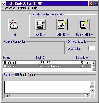Click status box scroll down arrow
This screenshot has height=103, width=99.
click(92, 91)
